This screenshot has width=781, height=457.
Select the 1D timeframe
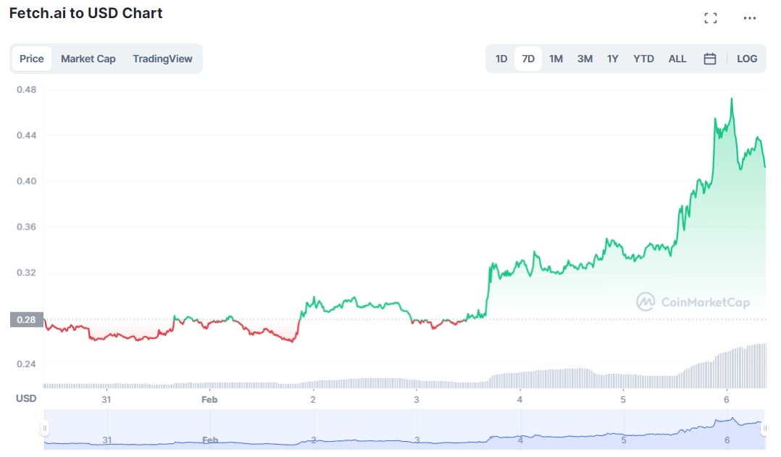point(501,59)
